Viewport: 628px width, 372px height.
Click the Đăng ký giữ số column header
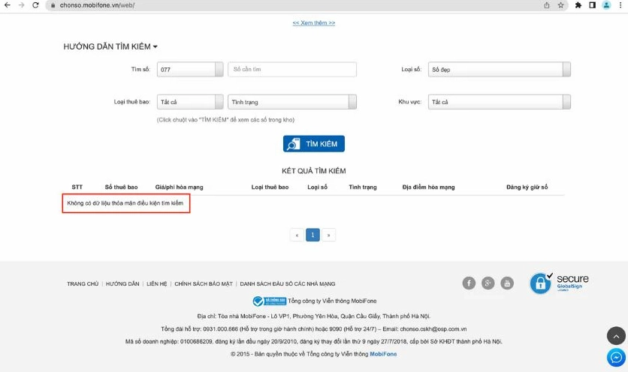pos(527,187)
